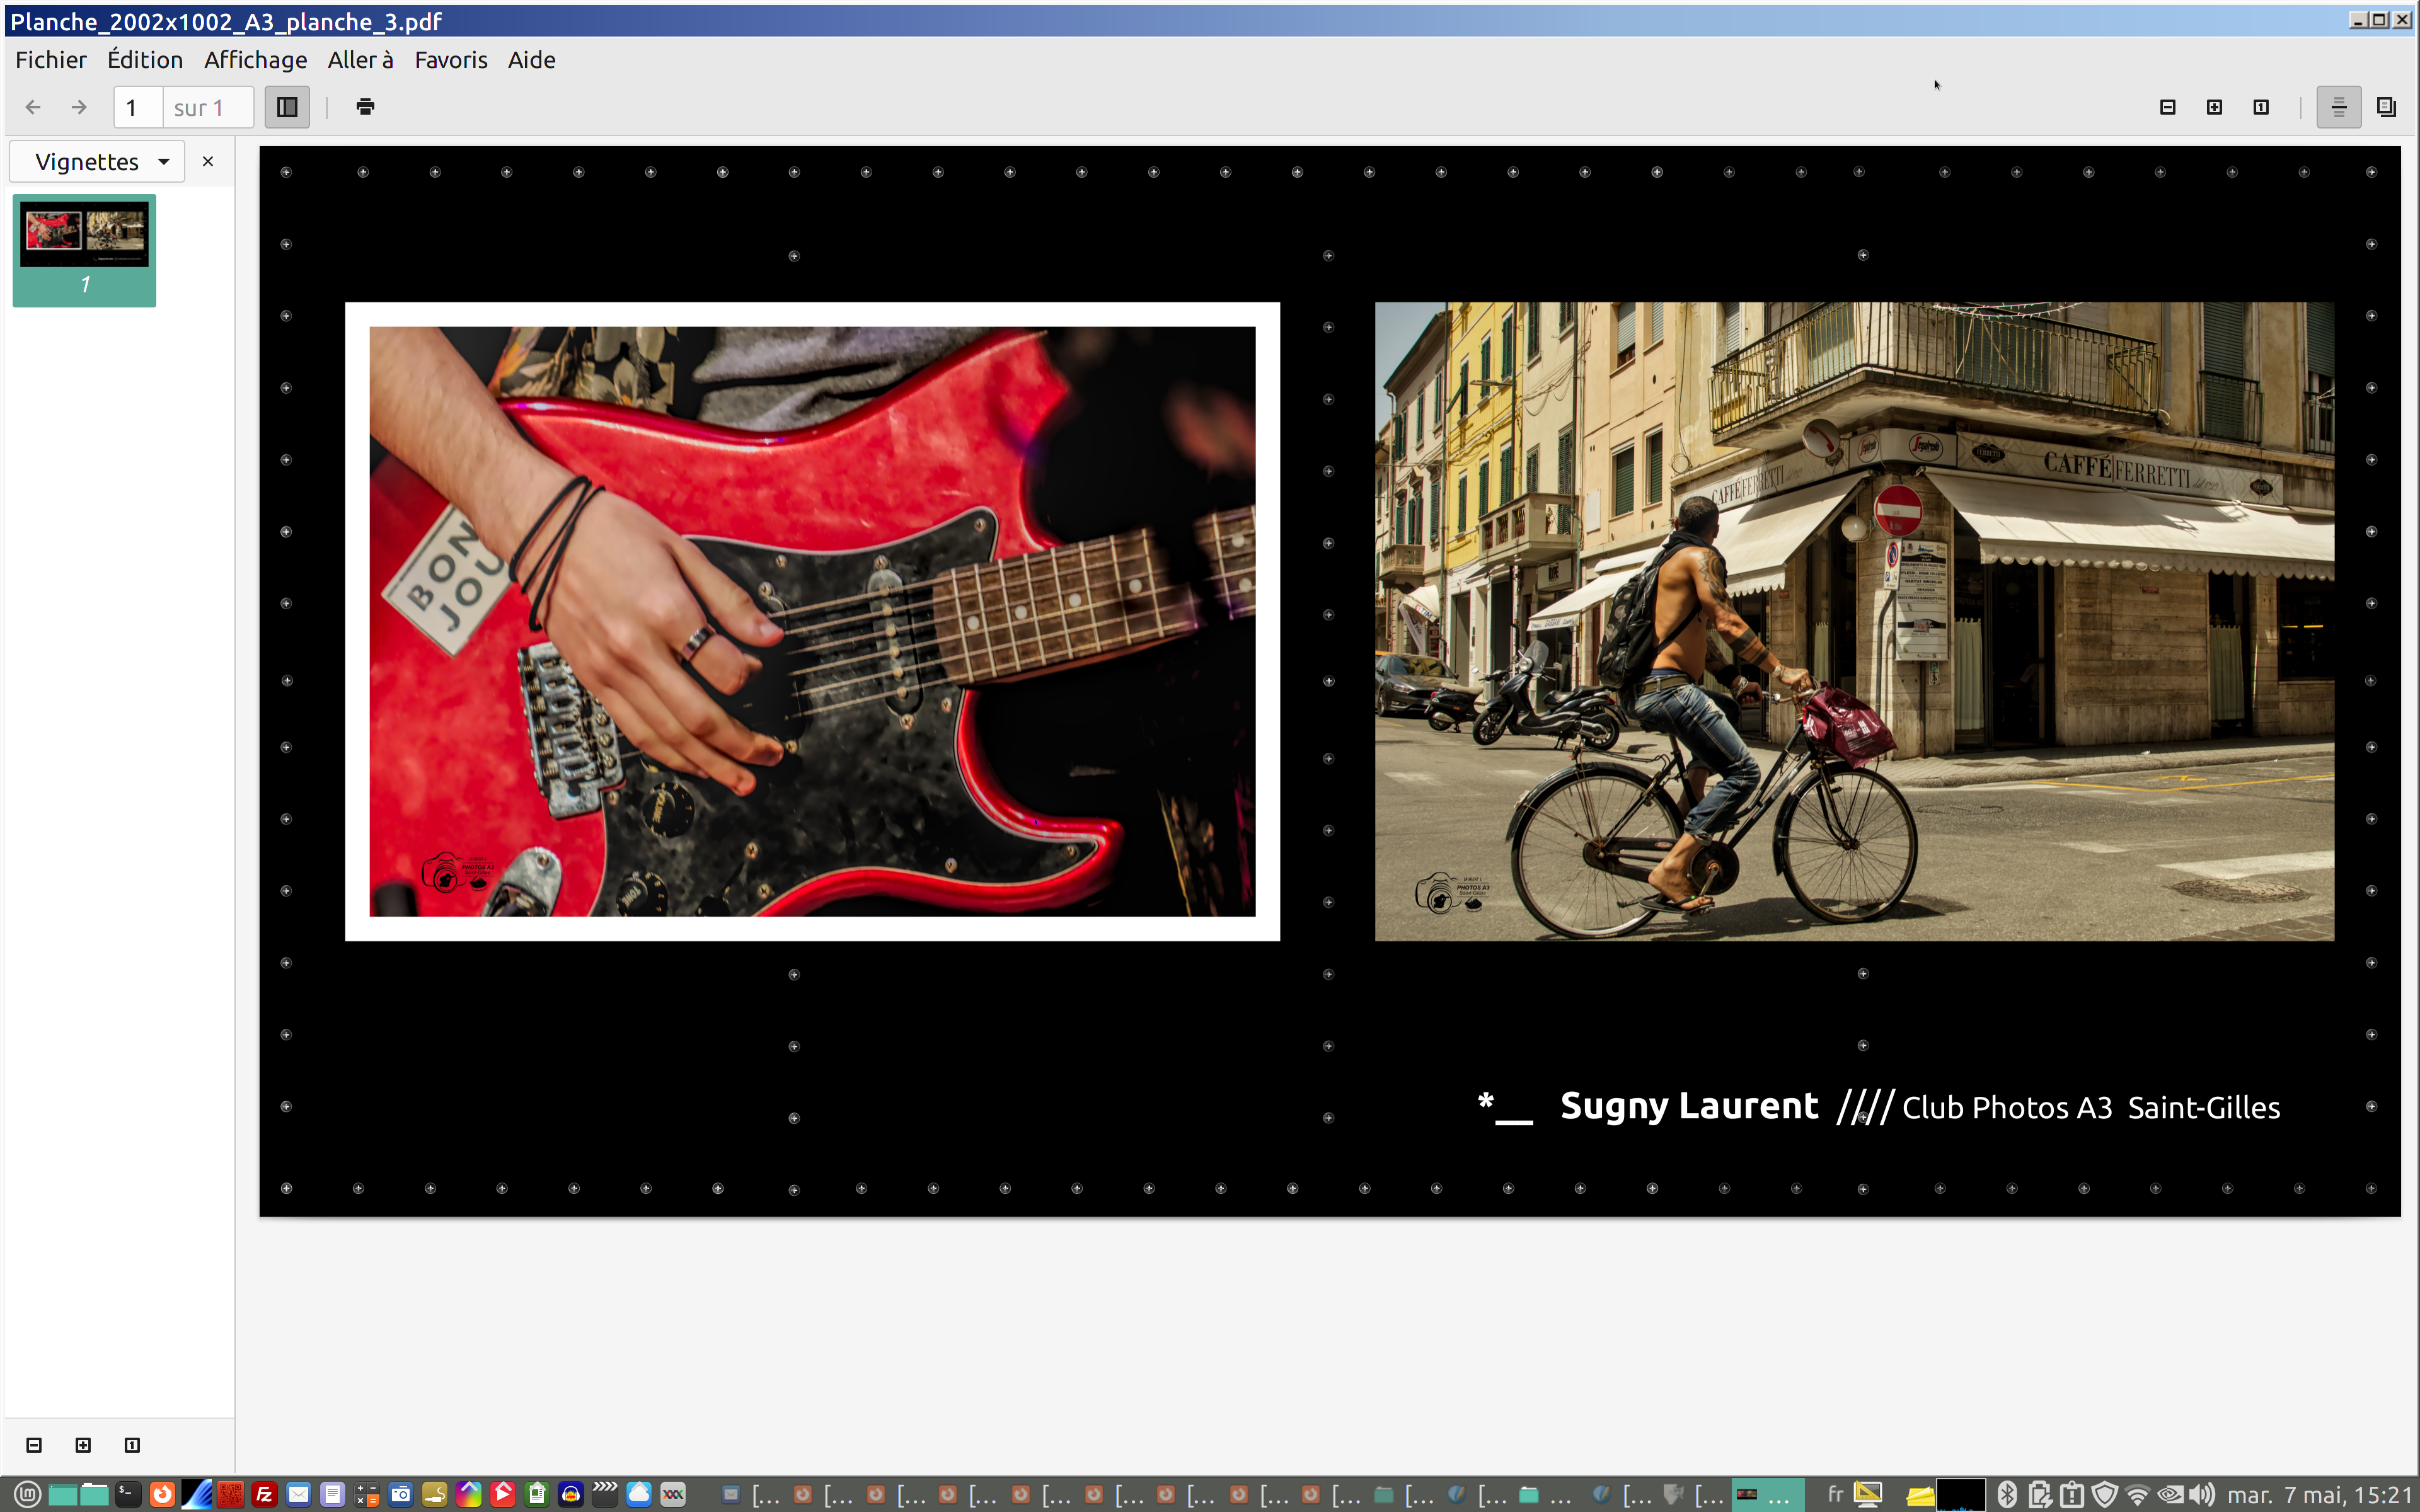The height and width of the screenshot is (1512, 2420).
Task: Open the Affichage menu
Action: 255,60
